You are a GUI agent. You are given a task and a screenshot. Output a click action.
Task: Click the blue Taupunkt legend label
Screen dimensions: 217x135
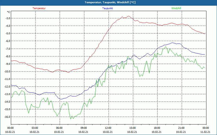point(107,8)
